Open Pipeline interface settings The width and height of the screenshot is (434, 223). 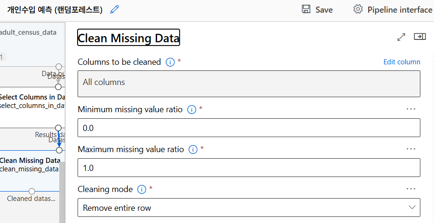tap(399, 10)
